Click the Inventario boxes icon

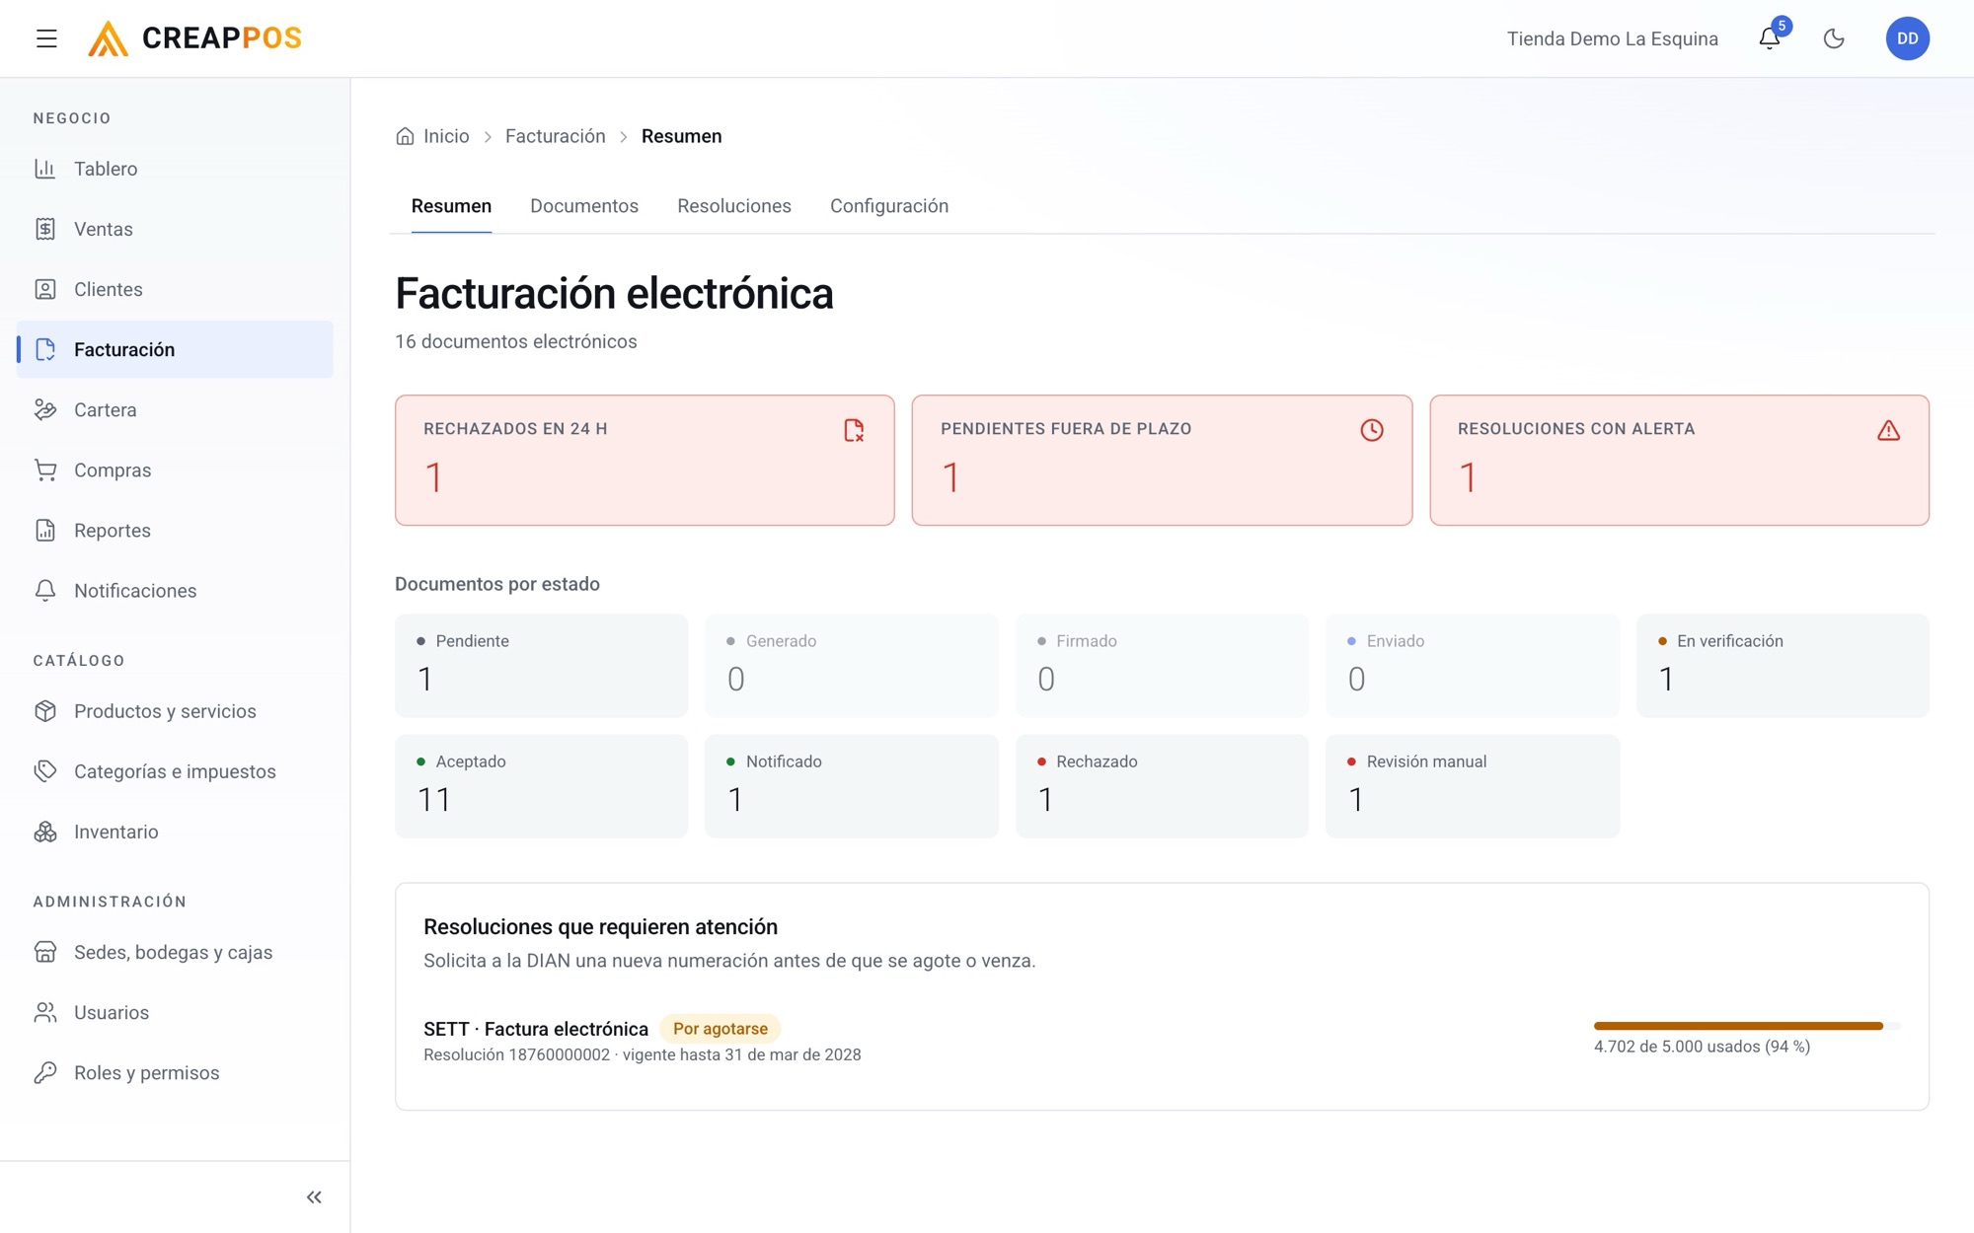coord(45,832)
